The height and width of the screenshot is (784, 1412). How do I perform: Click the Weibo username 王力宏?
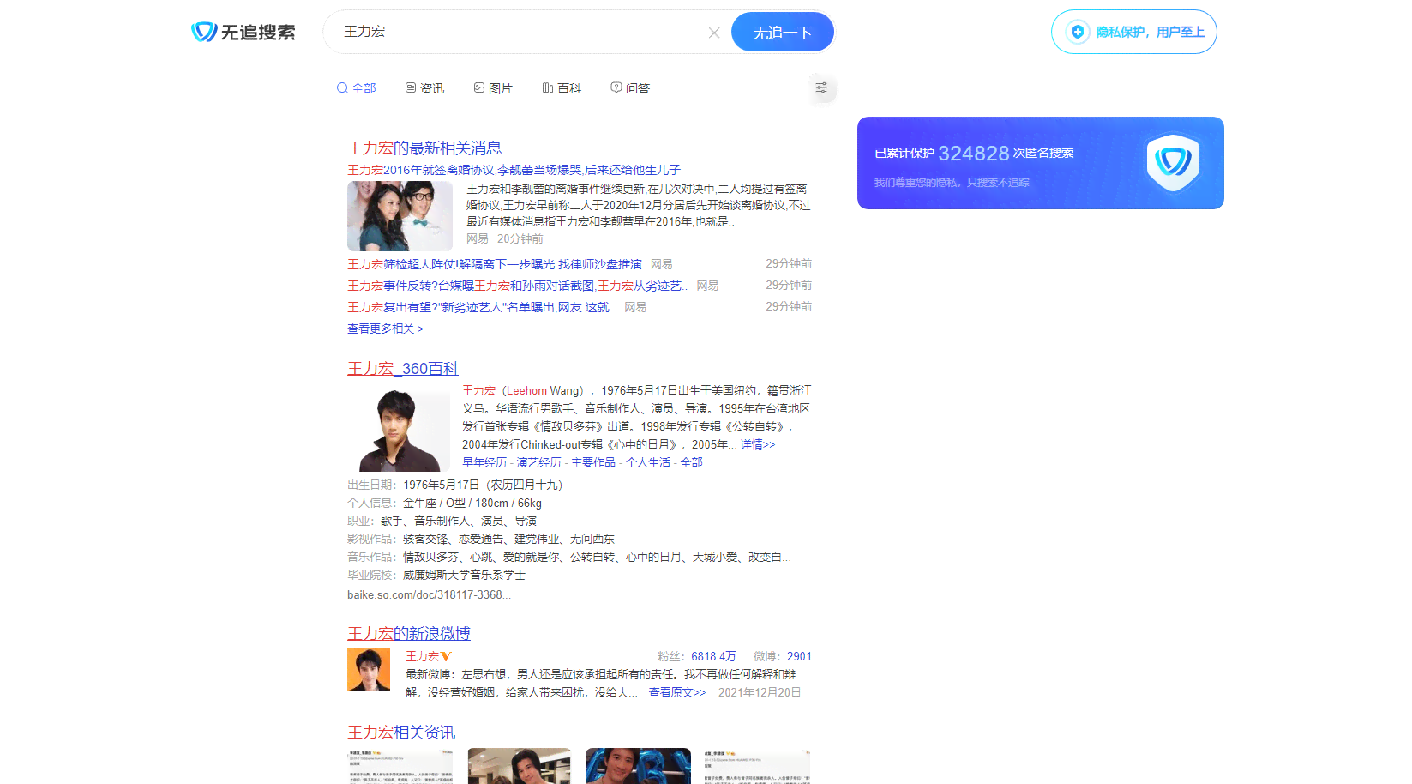click(x=422, y=656)
